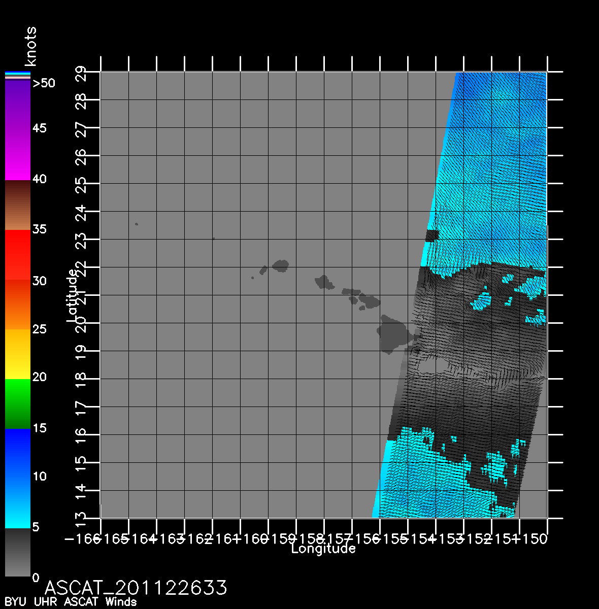The image size is (599, 609).
Task: Click the ">50" label on the color scale
Action: tap(44, 83)
